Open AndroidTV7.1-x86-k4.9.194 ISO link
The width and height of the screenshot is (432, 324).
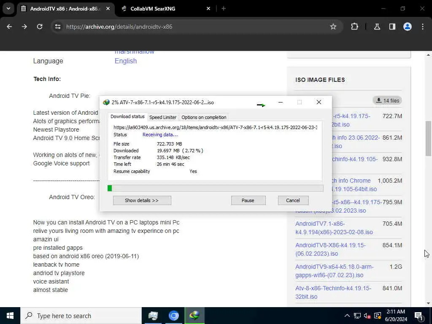tap(334, 228)
